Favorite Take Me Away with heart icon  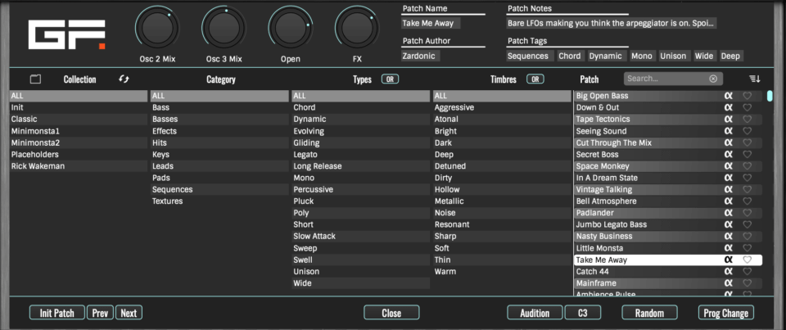pyautogui.click(x=747, y=260)
